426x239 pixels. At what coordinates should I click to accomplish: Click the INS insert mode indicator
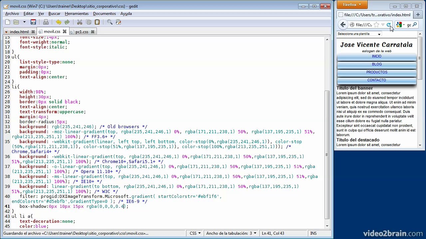pyautogui.click(x=314, y=233)
